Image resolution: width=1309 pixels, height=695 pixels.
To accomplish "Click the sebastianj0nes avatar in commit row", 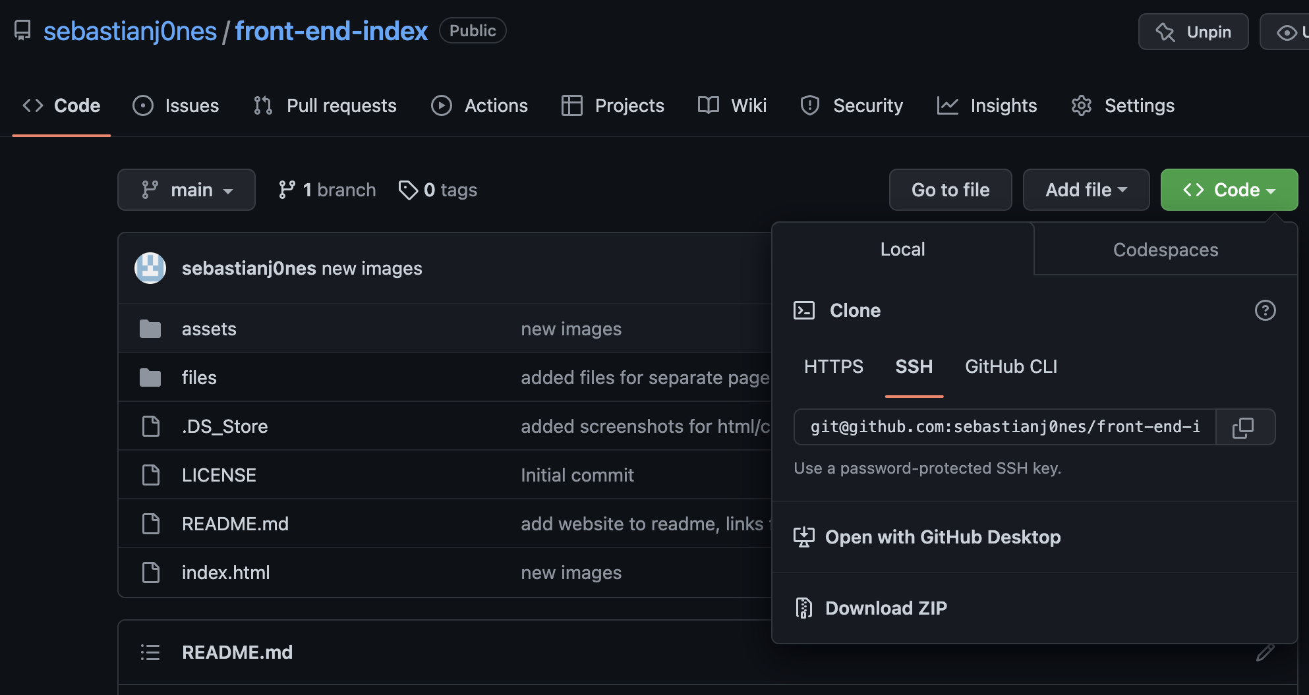I will pos(150,268).
